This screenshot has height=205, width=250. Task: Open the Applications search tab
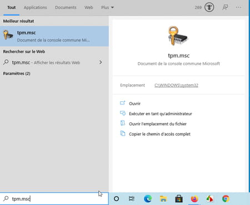[x=35, y=7]
